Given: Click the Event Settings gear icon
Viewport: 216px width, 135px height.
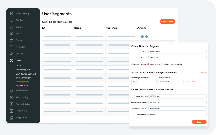Looking at the screenshot, I should pos(11,14).
